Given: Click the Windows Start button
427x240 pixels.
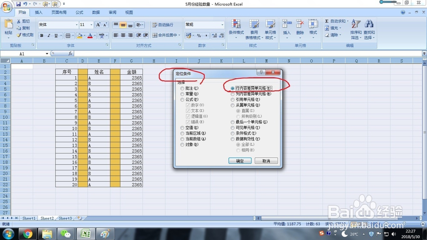Looking at the screenshot, I should click(8, 234).
